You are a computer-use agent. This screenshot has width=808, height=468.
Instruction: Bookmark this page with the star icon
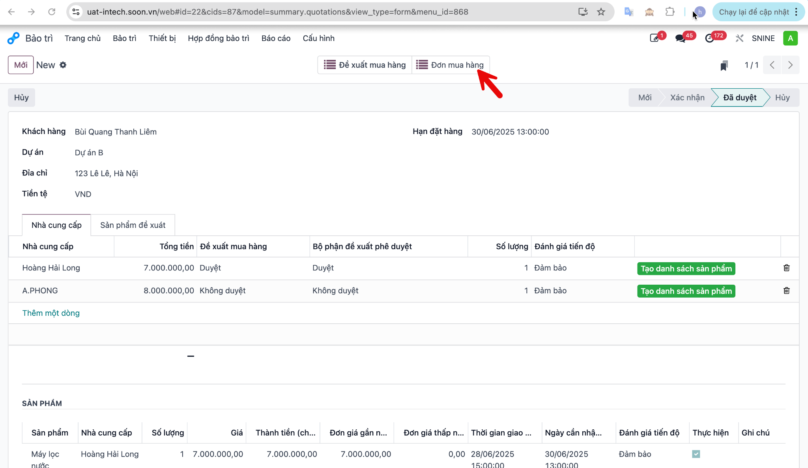pos(601,12)
